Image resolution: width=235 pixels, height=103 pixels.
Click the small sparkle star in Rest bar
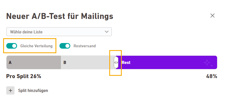212,66
